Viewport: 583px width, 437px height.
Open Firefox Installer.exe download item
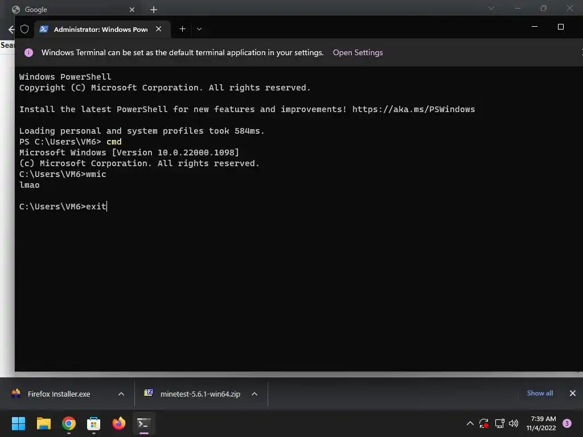coord(59,394)
